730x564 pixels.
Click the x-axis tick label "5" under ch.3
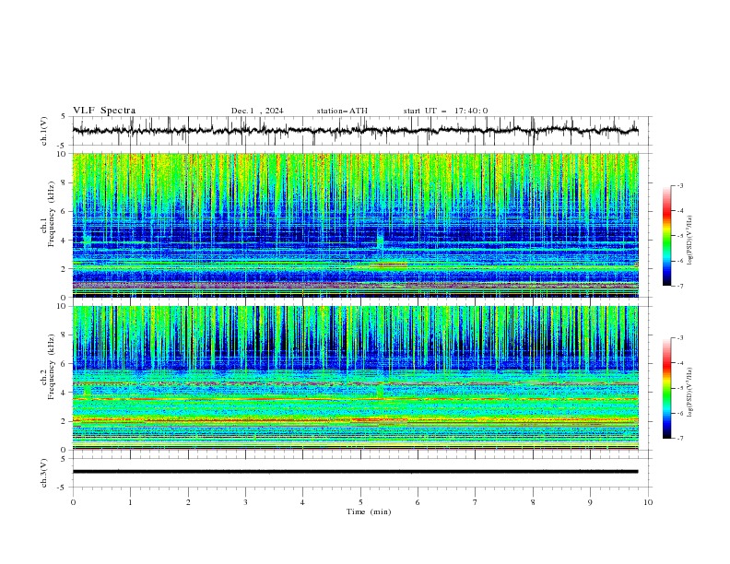pyautogui.click(x=360, y=502)
